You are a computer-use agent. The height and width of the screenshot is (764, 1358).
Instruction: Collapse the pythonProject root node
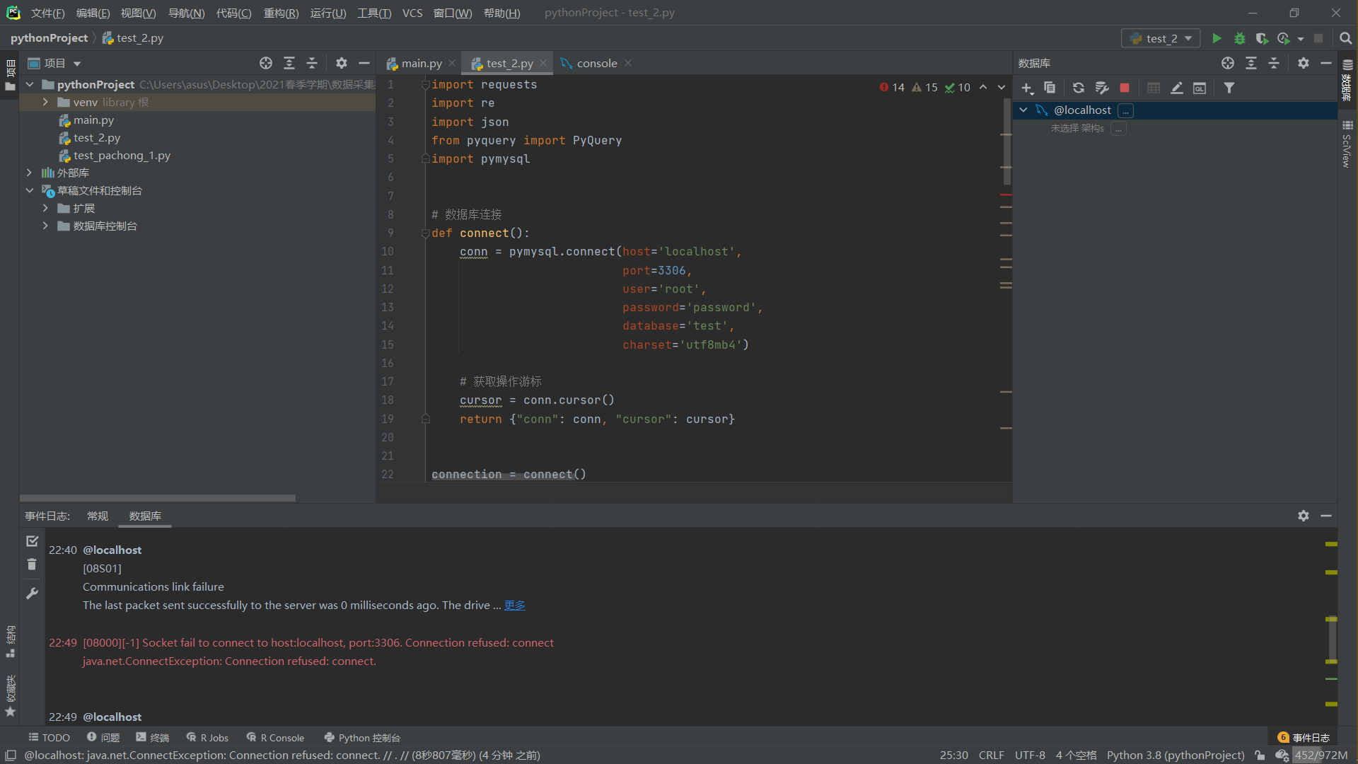pyautogui.click(x=30, y=84)
